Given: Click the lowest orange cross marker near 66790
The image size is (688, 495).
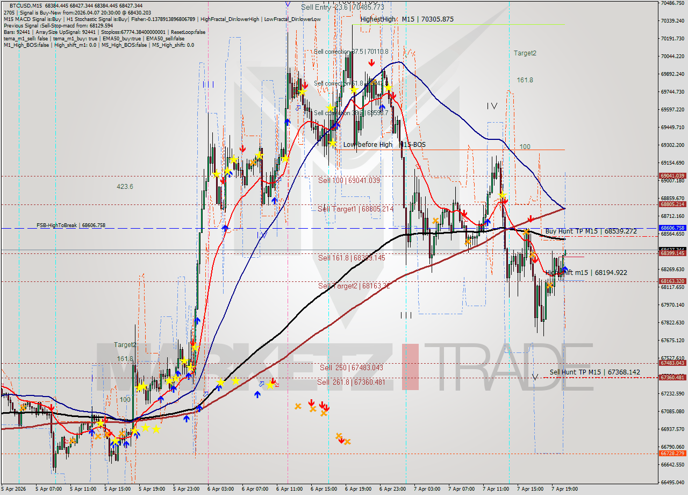Looking at the screenshot, I should [347, 442].
